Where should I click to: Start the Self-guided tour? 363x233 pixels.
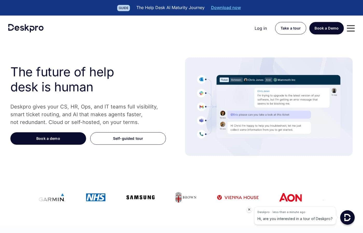click(128, 139)
